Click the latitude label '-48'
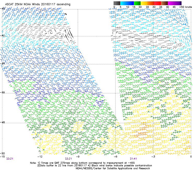This screenshot has height=170, width=193. pos(2,122)
